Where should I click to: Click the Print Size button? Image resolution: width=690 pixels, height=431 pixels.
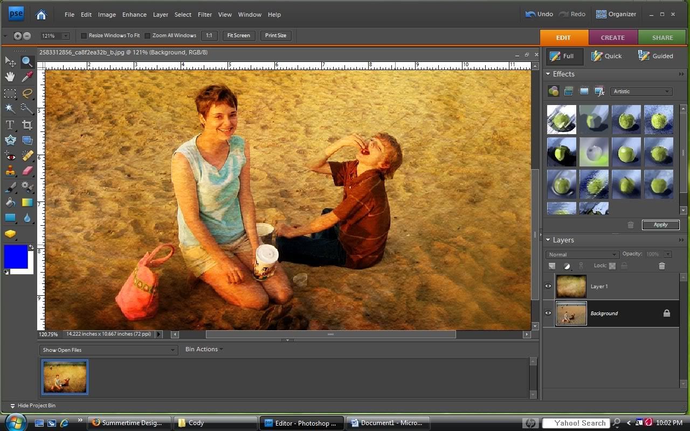[275, 36]
